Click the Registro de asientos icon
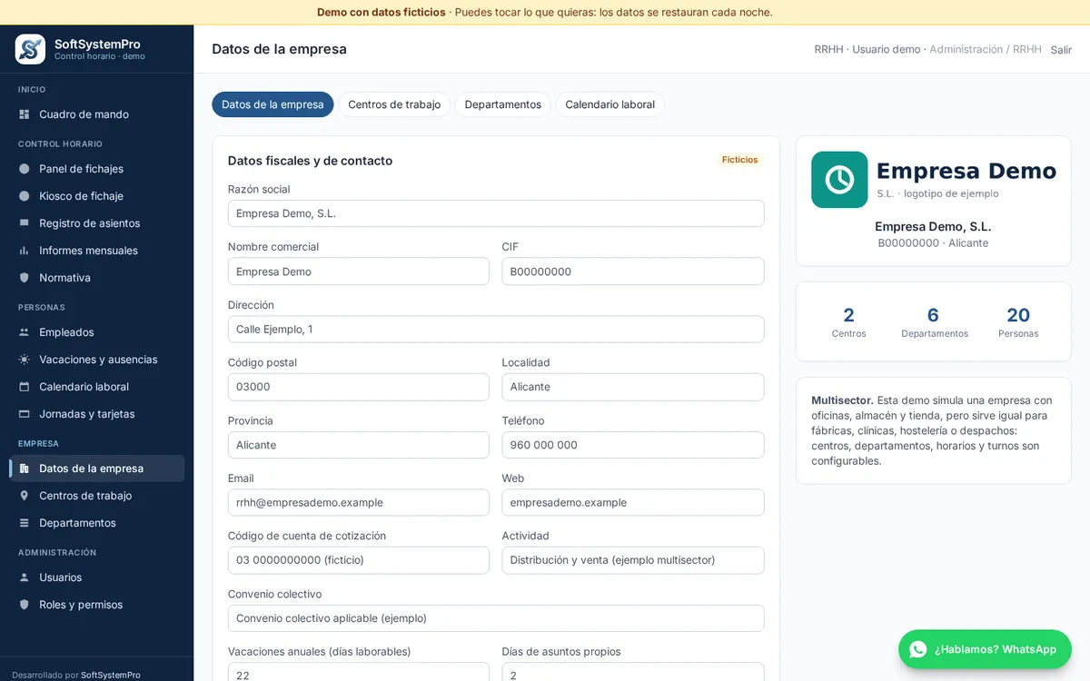 coord(25,223)
